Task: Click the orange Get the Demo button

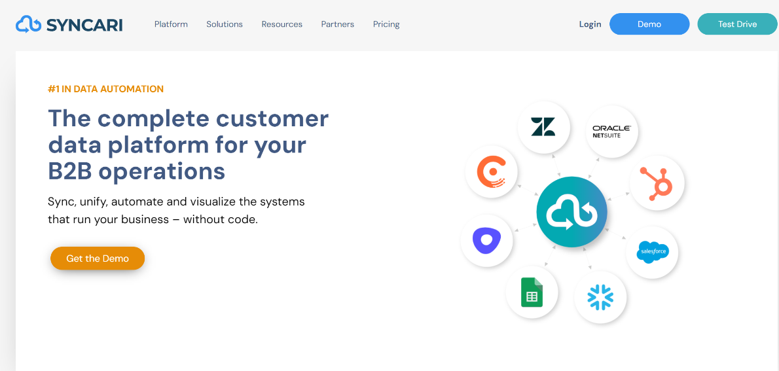Action: pyautogui.click(x=98, y=258)
